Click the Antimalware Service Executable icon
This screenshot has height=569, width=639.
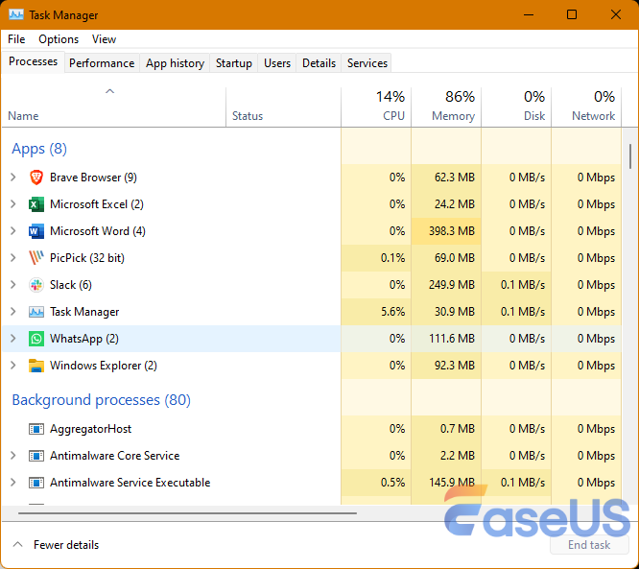tap(36, 483)
